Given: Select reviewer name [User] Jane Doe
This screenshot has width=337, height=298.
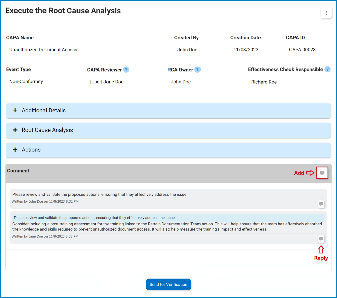Looking at the screenshot, I should 107,82.
